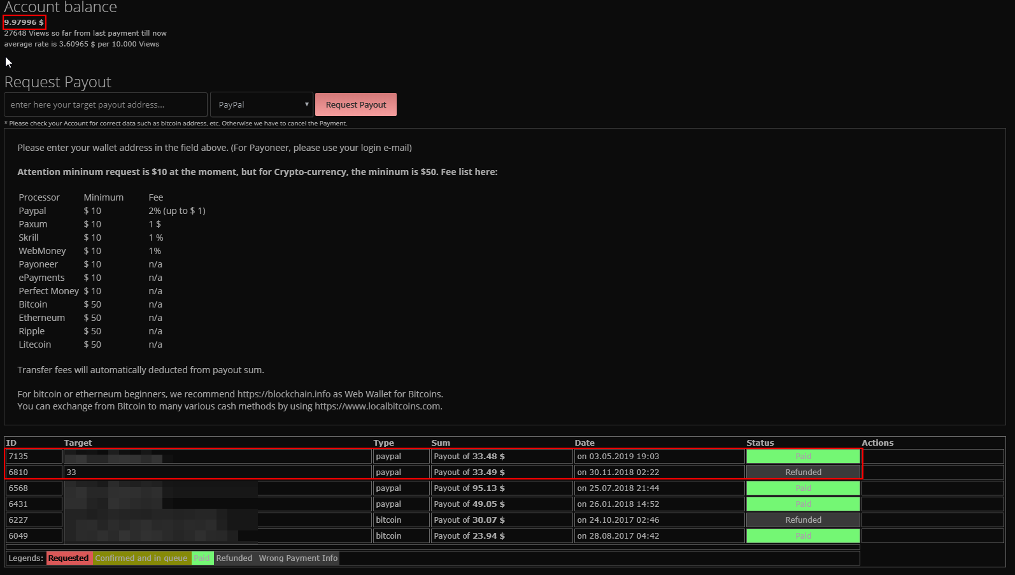
Task: Click the target payout address field
Action: 106,105
